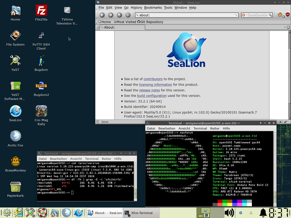The height and width of the screenshot is (218, 291).
Task: Launch settings gear in bottom panel
Action: [x=7, y=213]
